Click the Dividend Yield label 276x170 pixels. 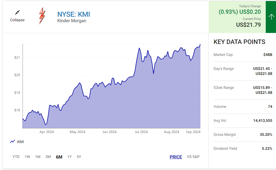click(x=225, y=149)
